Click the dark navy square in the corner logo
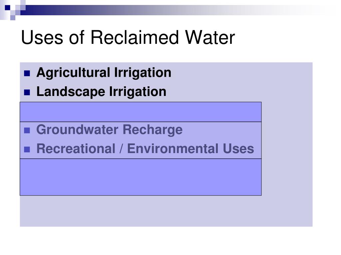 point(8,8)
